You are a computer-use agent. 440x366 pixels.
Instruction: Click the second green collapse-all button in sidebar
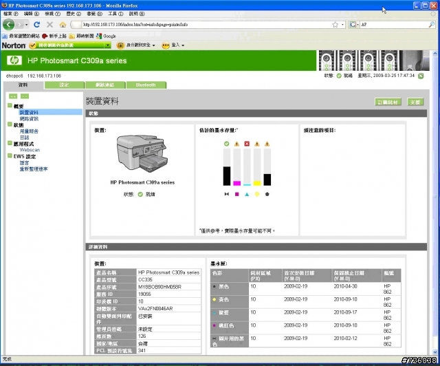point(25,96)
